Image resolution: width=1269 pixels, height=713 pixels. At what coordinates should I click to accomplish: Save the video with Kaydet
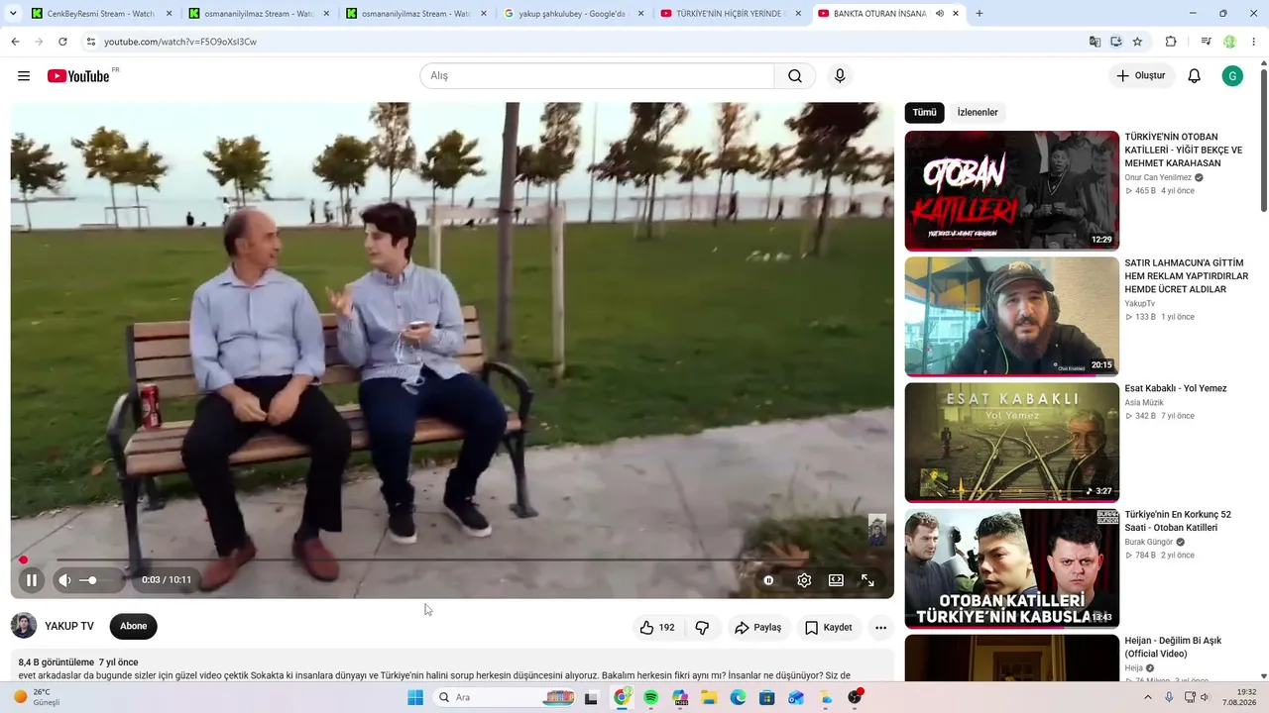point(829,628)
